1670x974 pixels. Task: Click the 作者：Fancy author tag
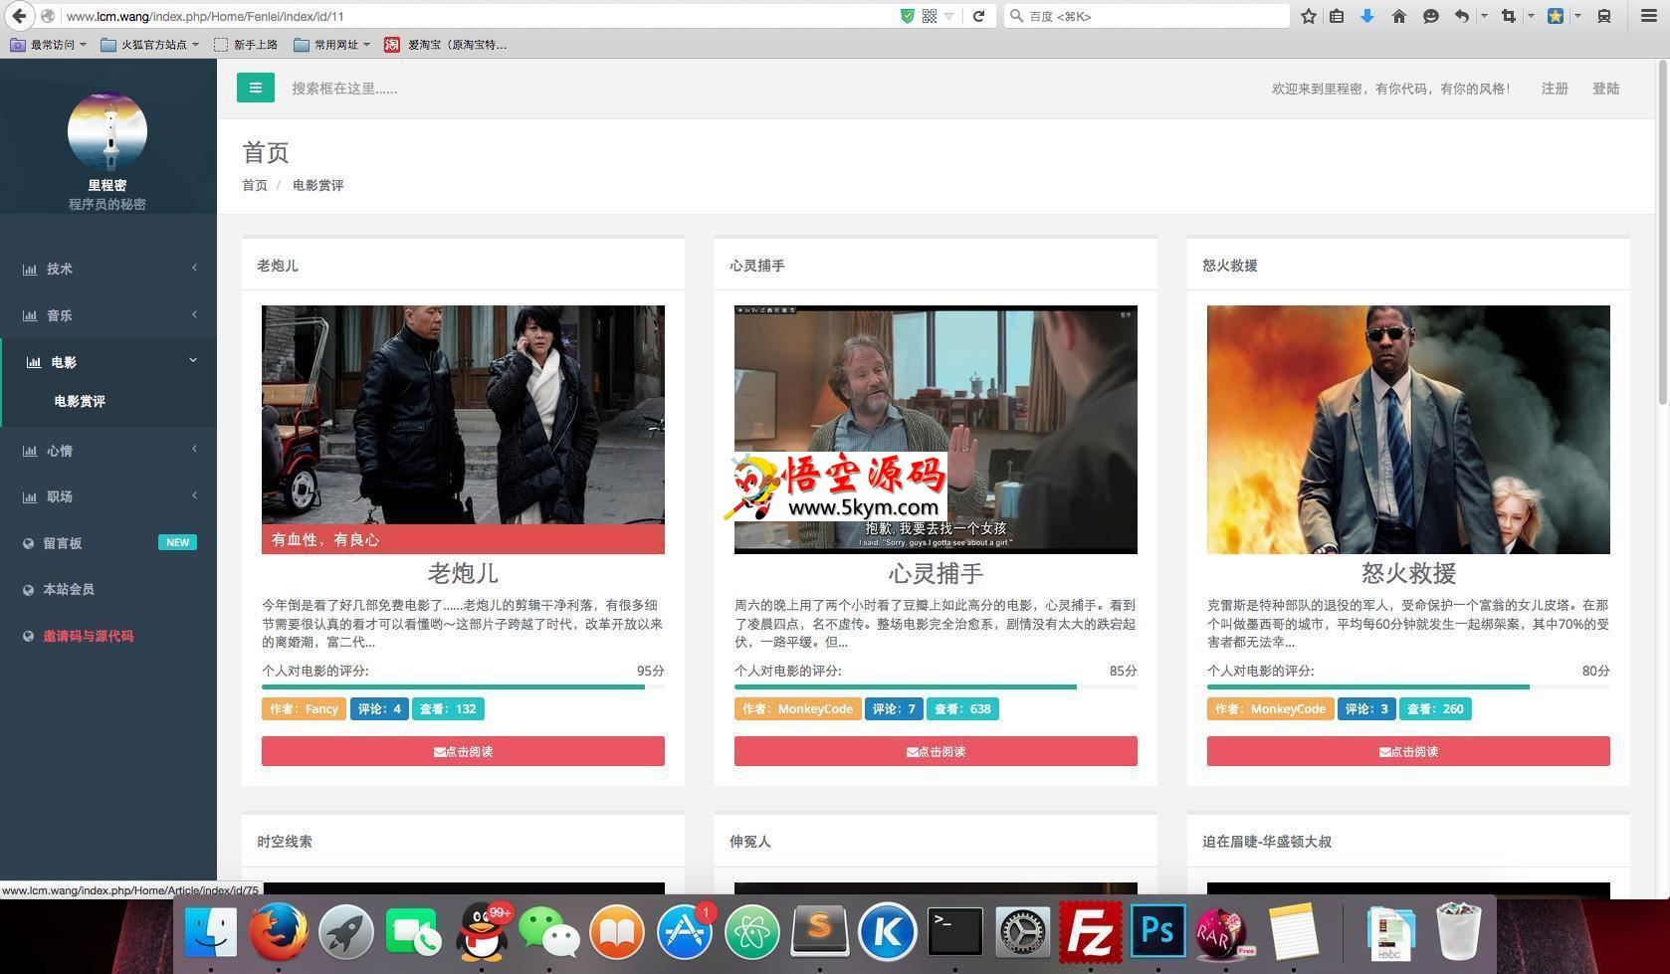[x=304, y=708]
